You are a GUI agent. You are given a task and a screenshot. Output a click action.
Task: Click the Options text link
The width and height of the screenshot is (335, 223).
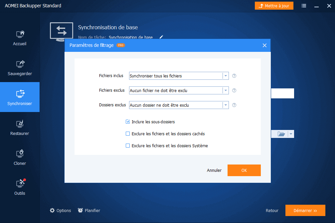64,210
